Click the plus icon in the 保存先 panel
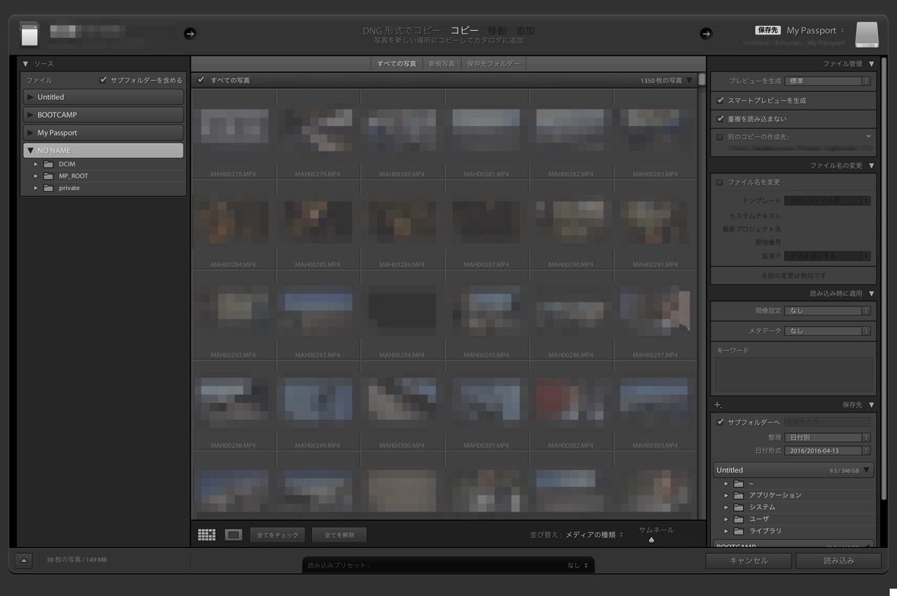Screen dimensions: 897x596 tap(718, 405)
